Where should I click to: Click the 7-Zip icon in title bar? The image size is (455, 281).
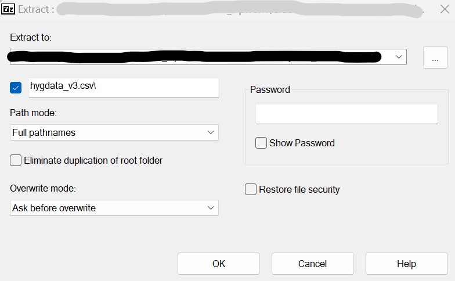pyautogui.click(x=9, y=9)
